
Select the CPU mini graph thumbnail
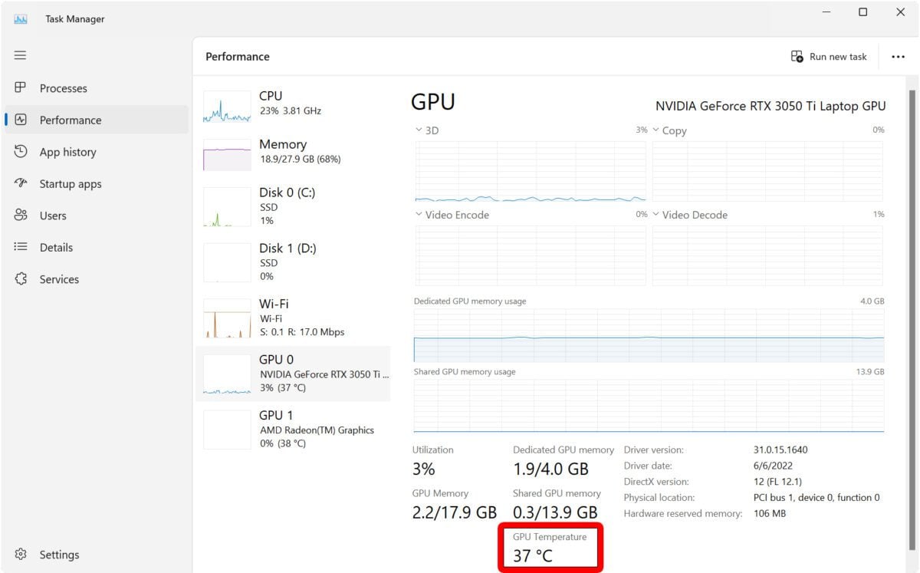coord(227,107)
